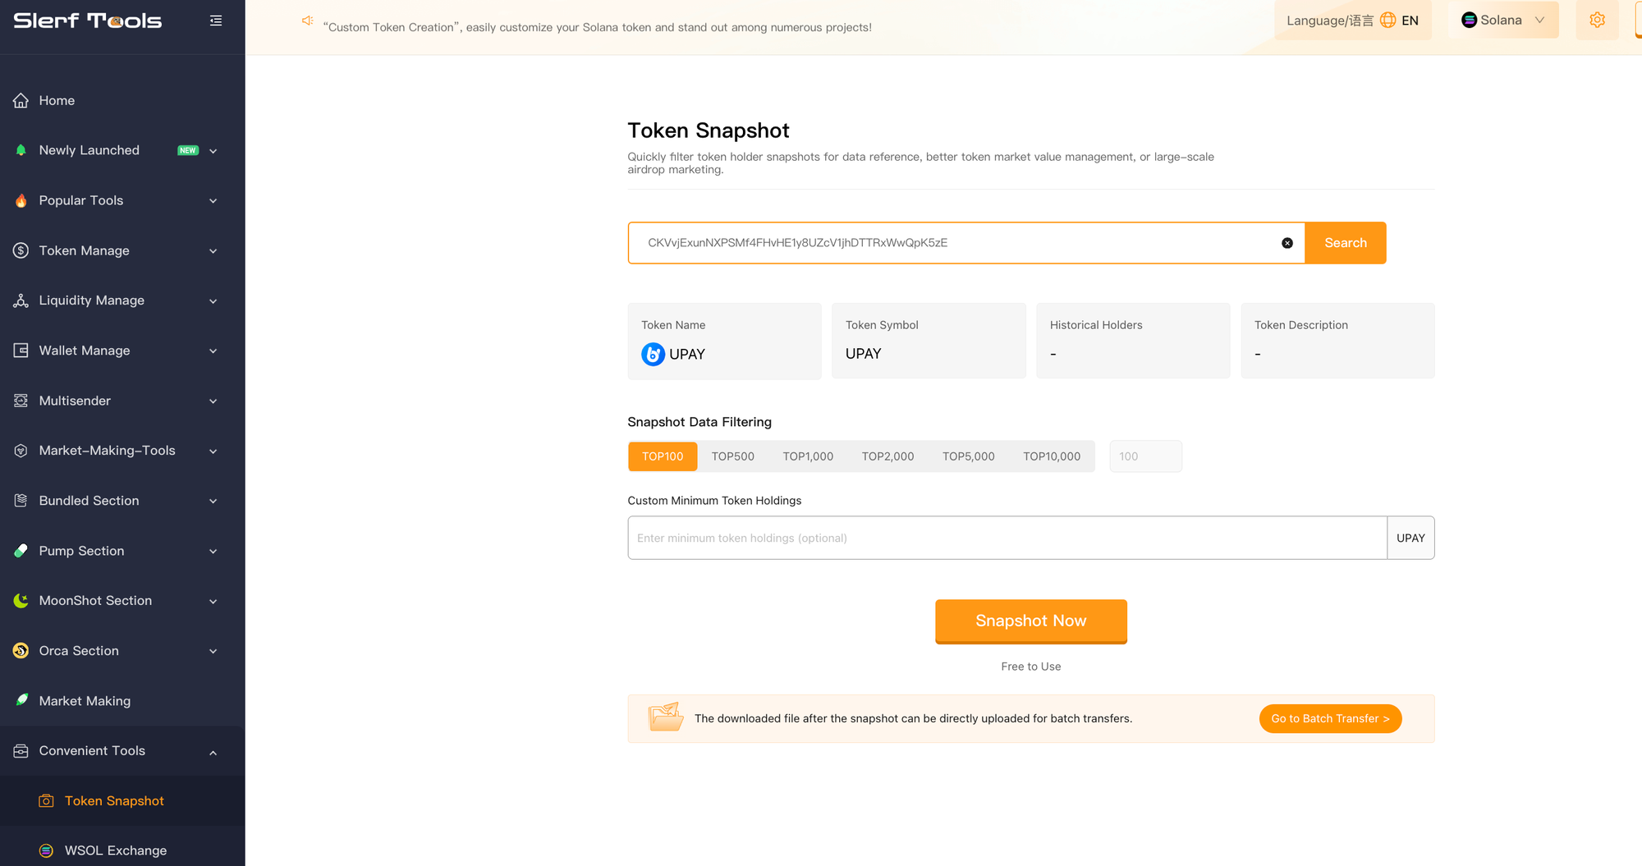Open the Token Snapshot menu item

tap(122, 800)
